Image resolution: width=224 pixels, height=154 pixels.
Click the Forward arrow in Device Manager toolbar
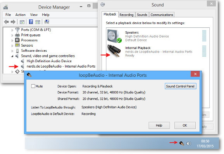(x=13, y=22)
